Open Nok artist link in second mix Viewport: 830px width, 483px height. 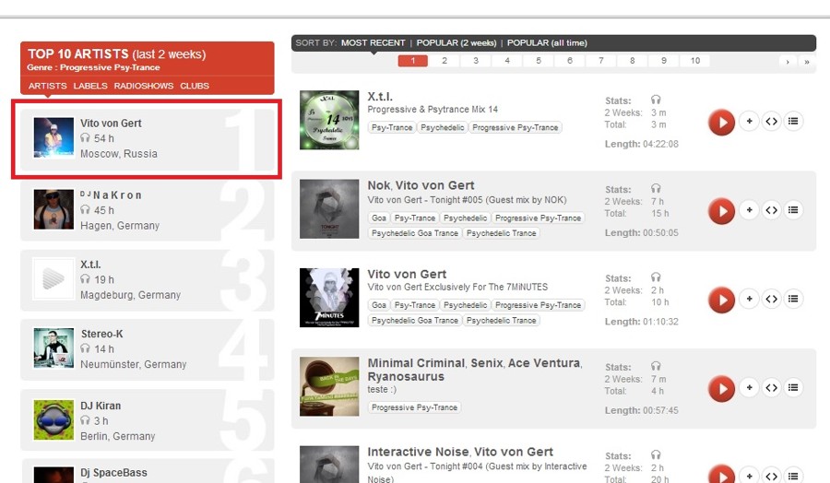click(x=379, y=185)
